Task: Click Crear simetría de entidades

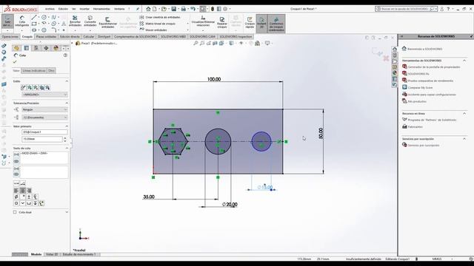Action: coord(160,17)
